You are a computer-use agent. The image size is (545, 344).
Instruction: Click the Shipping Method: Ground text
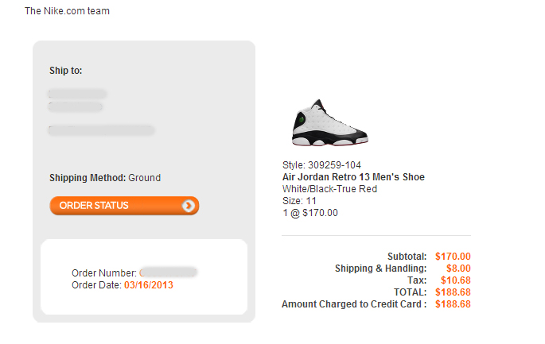click(105, 178)
